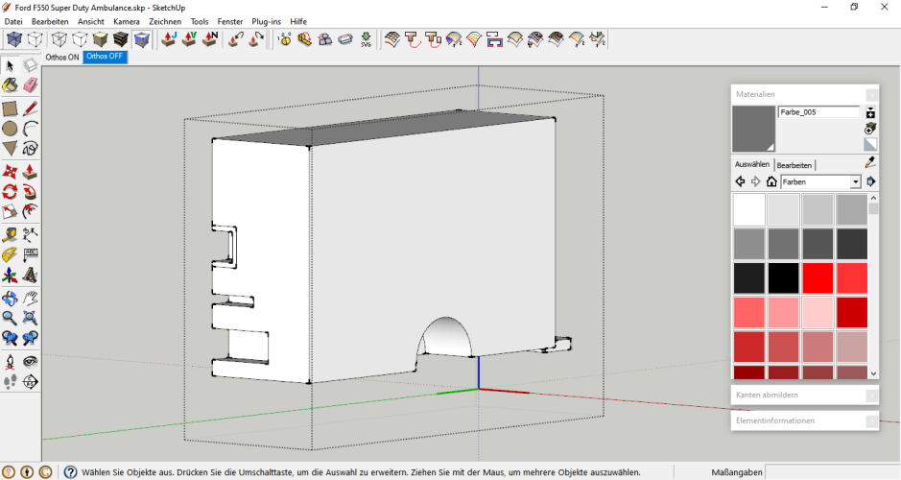Switch to Shaded With Textures style
This screenshot has width=901, height=480.
click(x=121, y=39)
